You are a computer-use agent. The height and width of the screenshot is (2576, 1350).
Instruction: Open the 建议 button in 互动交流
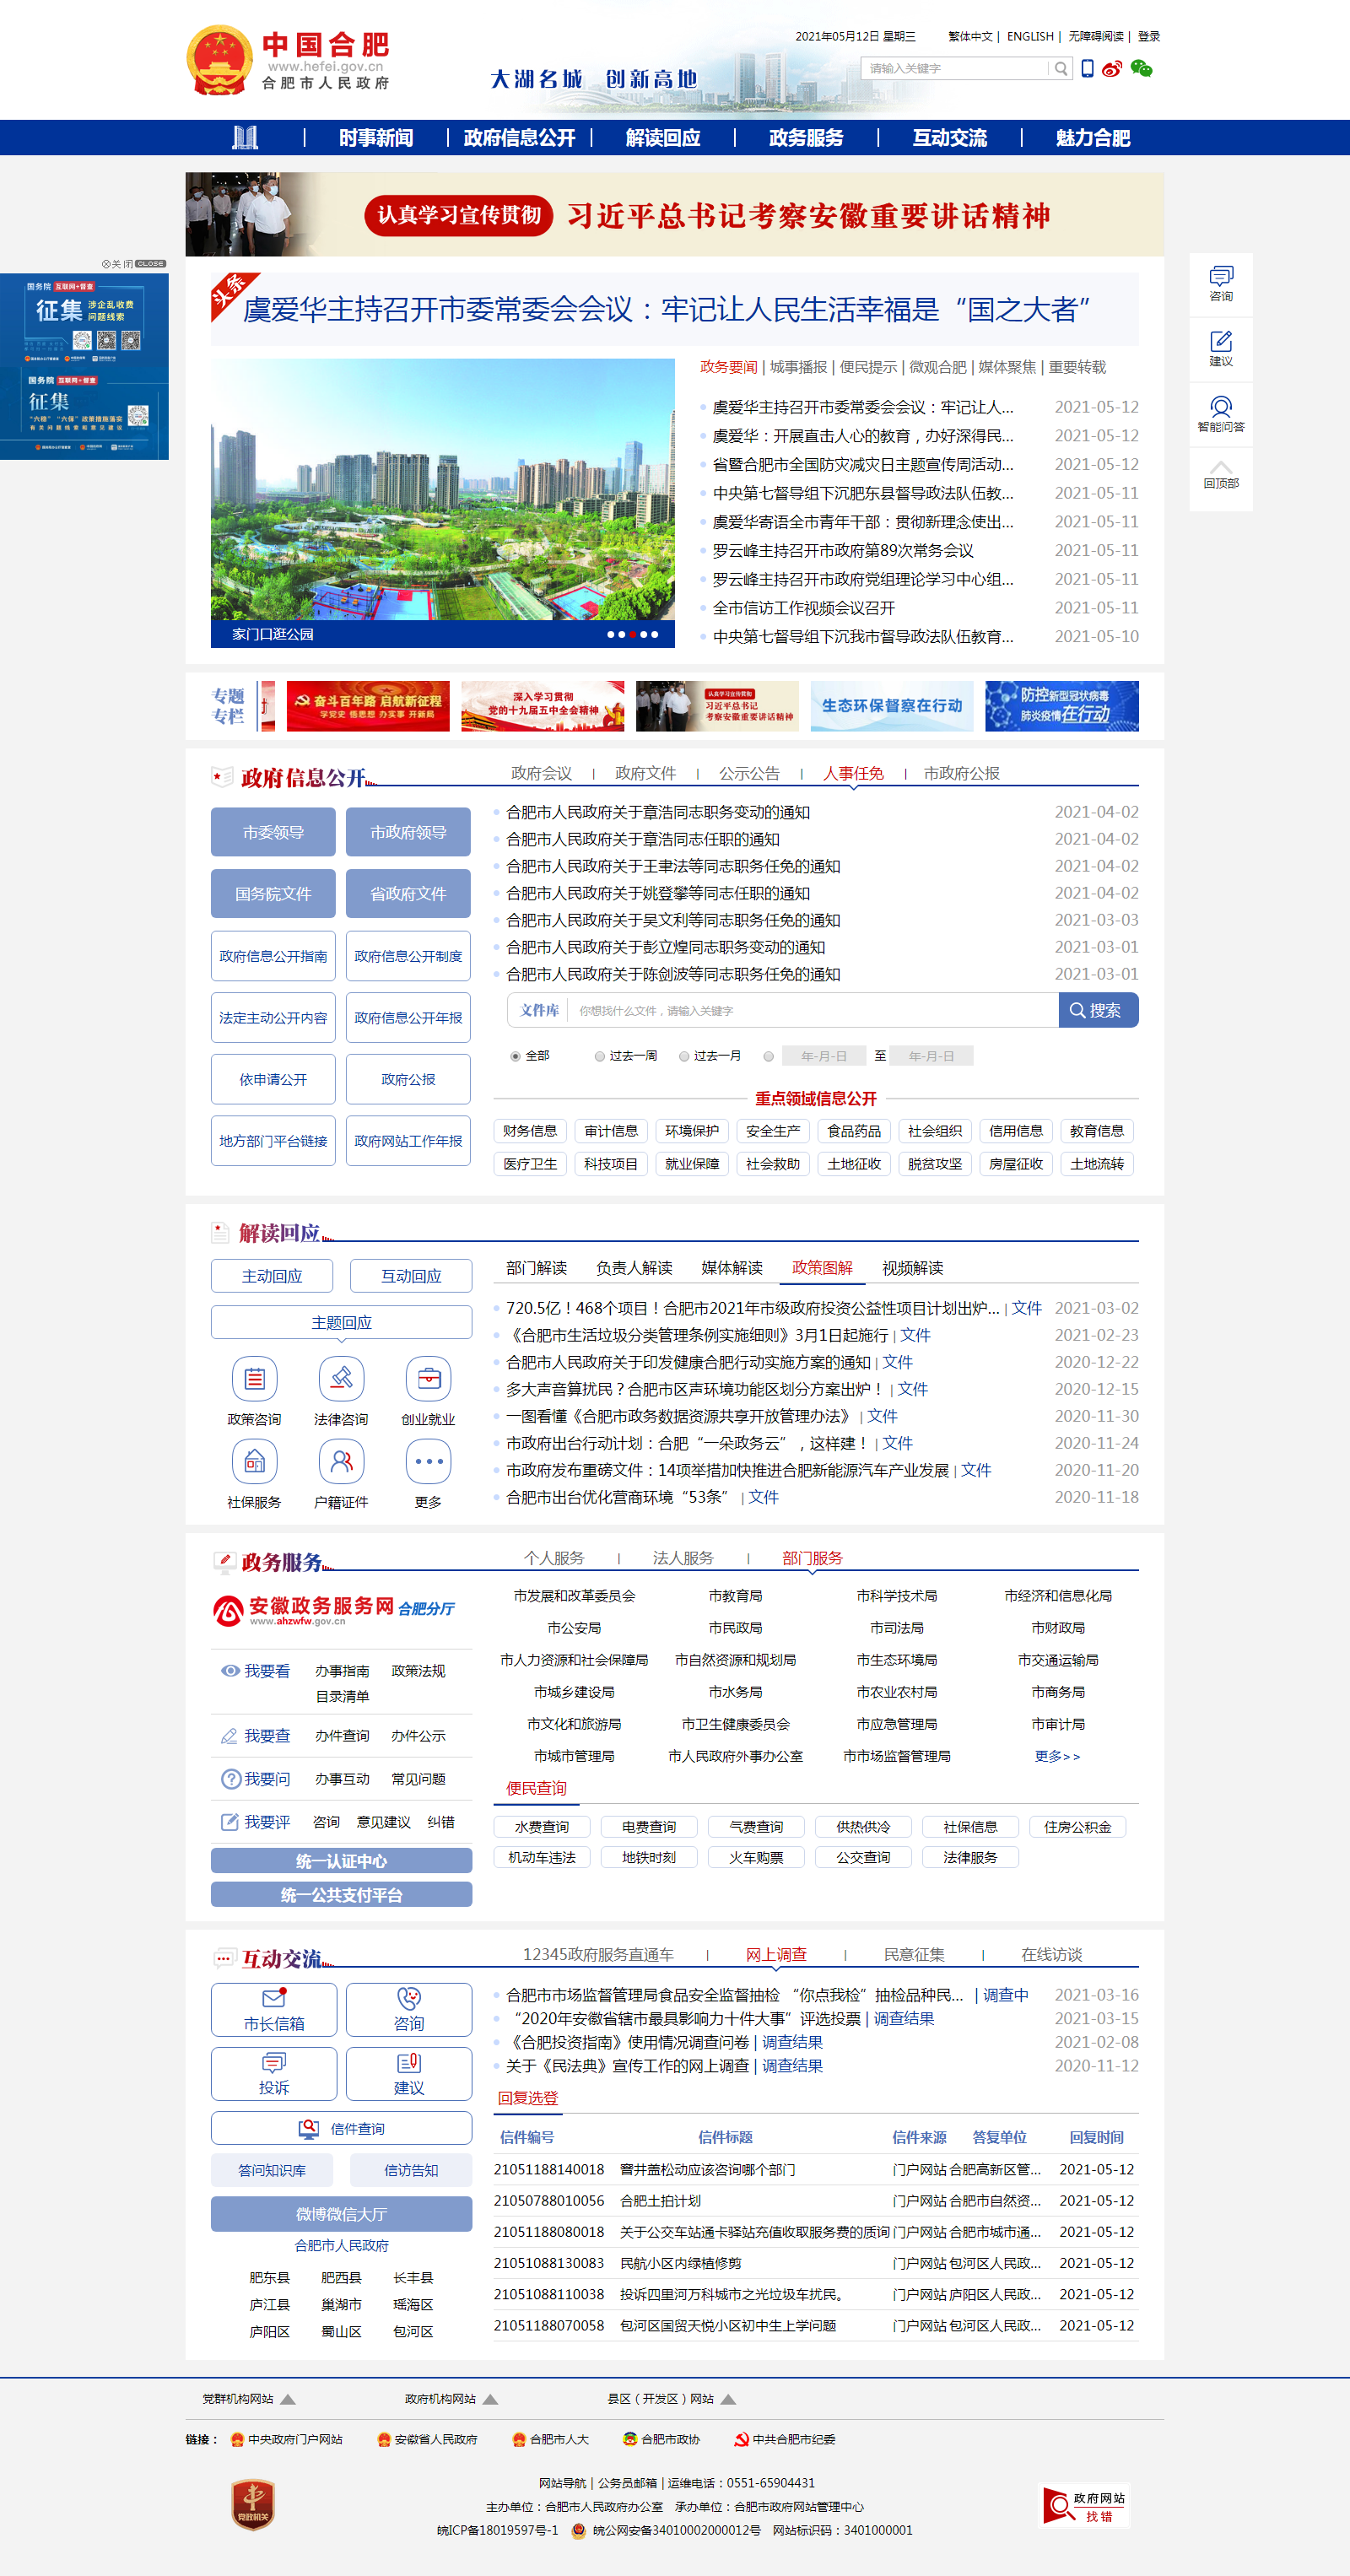409,2073
